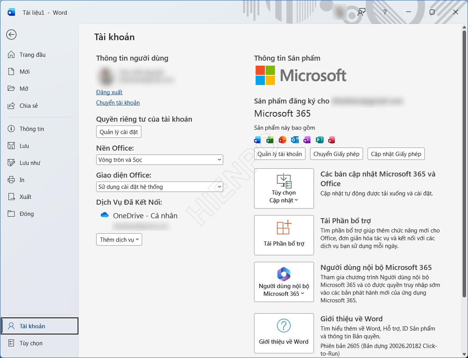
Task: Click the OneDrive cloud icon
Action: point(104,215)
